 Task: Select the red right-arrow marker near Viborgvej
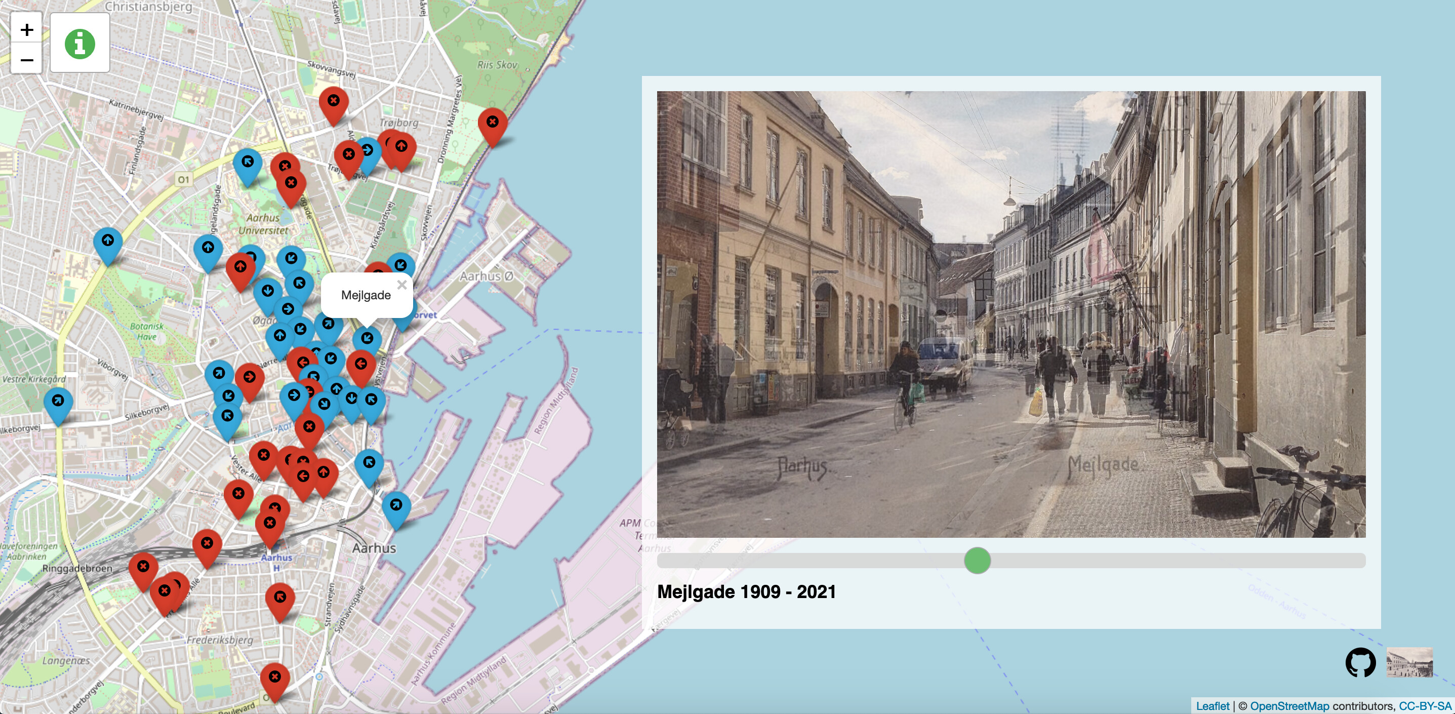tap(249, 383)
